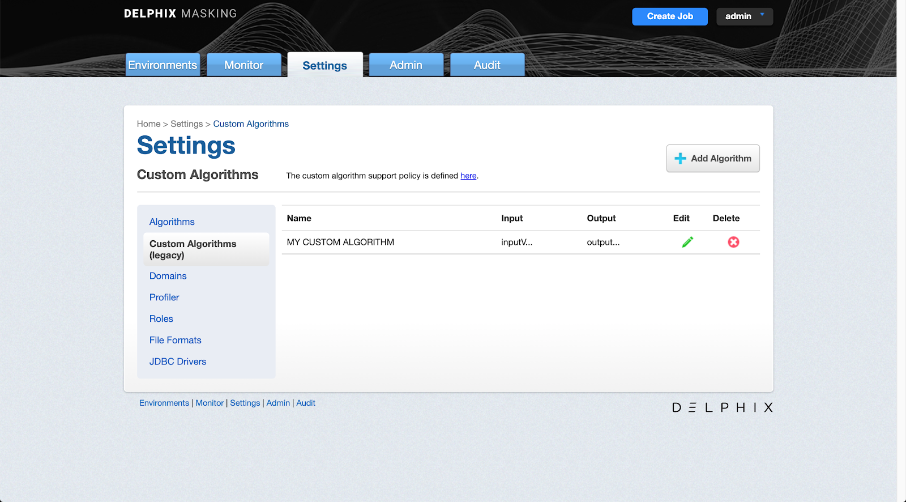Select the Audit tab
This screenshot has height=502, width=906.
pos(487,65)
